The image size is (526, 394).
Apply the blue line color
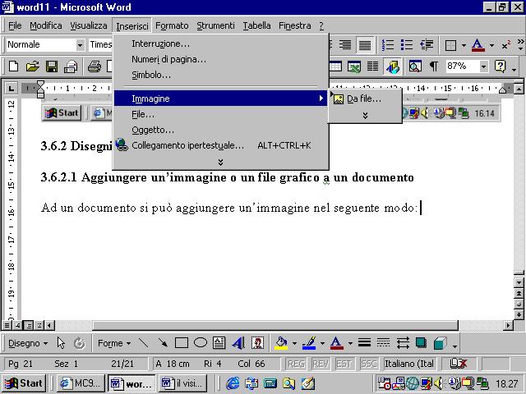pyautogui.click(x=309, y=343)
